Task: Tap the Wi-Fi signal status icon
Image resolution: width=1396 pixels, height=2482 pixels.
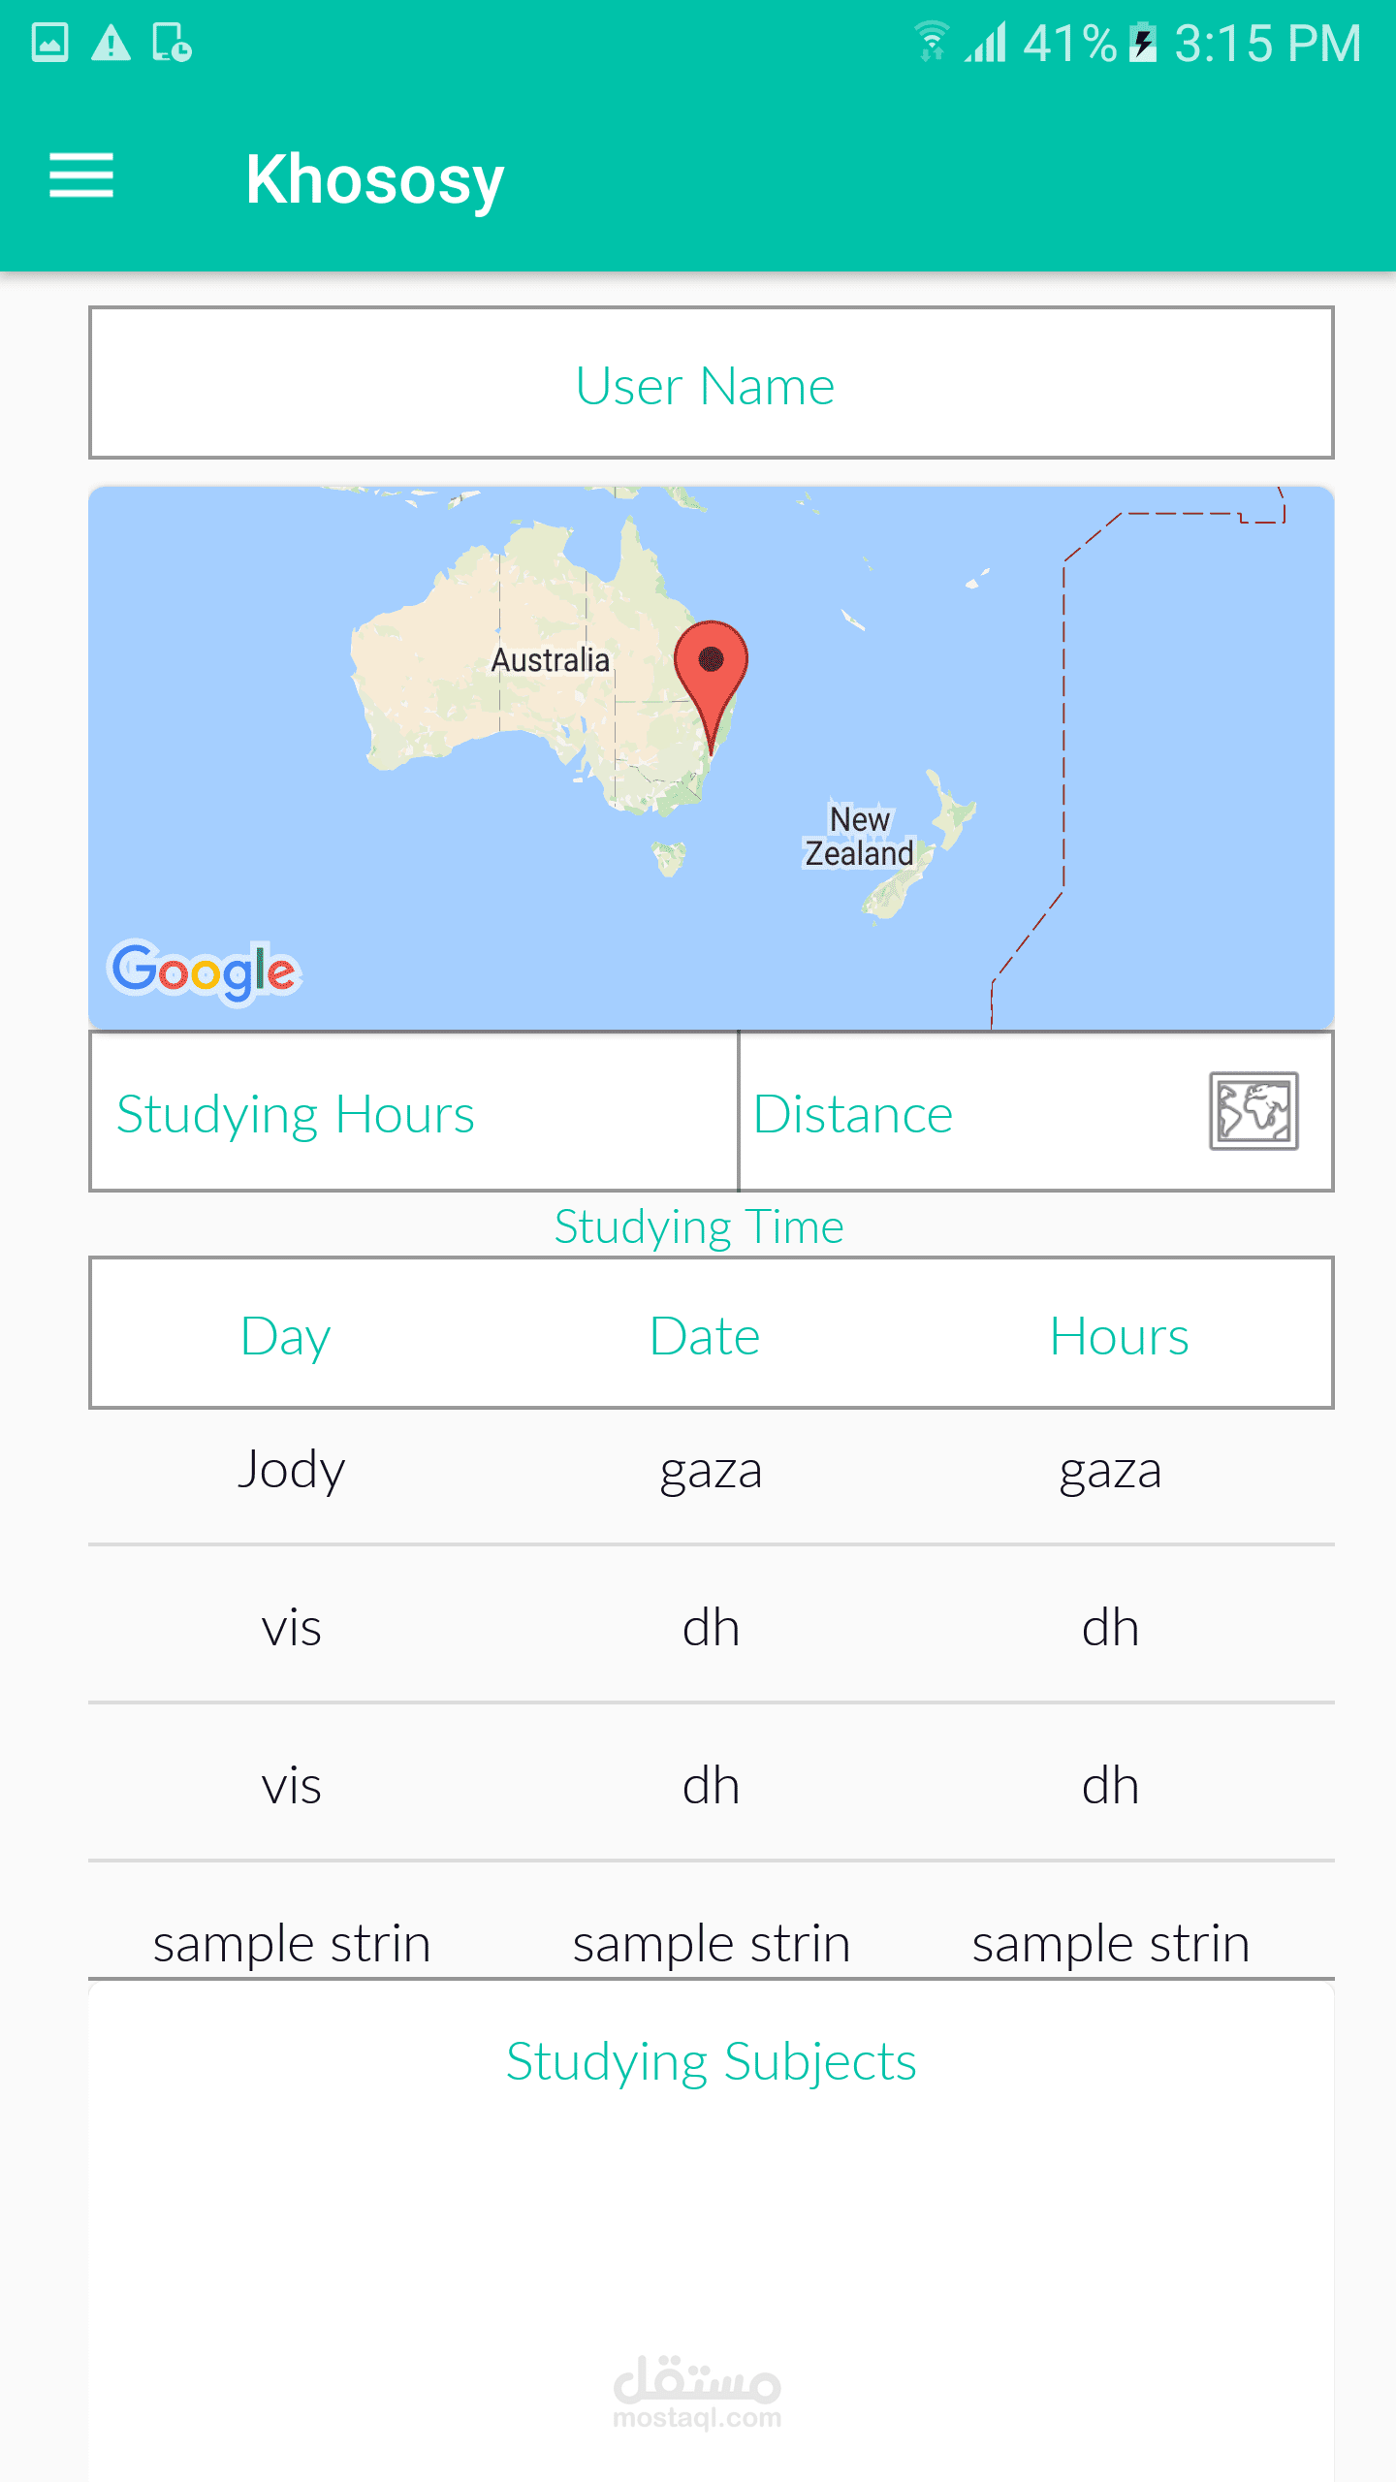Action: (931, 42)
